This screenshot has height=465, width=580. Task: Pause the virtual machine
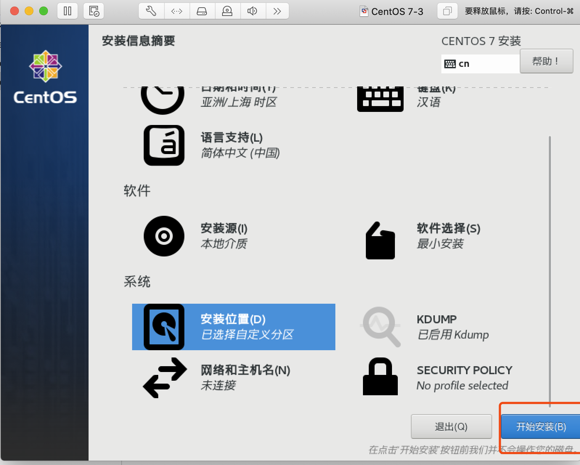pyautogui.click(x=68, y=11)
